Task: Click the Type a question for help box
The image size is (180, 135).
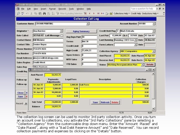Action: tap(143, 9)
